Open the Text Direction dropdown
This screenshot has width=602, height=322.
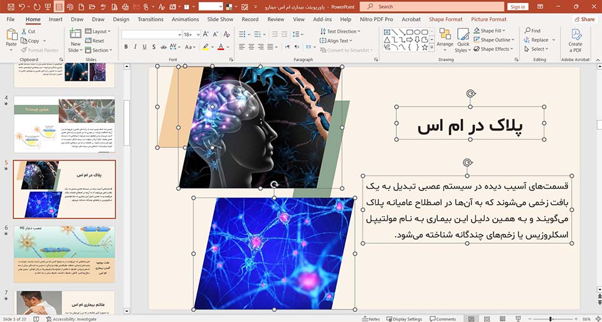340,31
